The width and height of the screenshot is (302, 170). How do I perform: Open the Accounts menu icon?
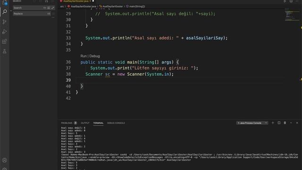(4, 160)
